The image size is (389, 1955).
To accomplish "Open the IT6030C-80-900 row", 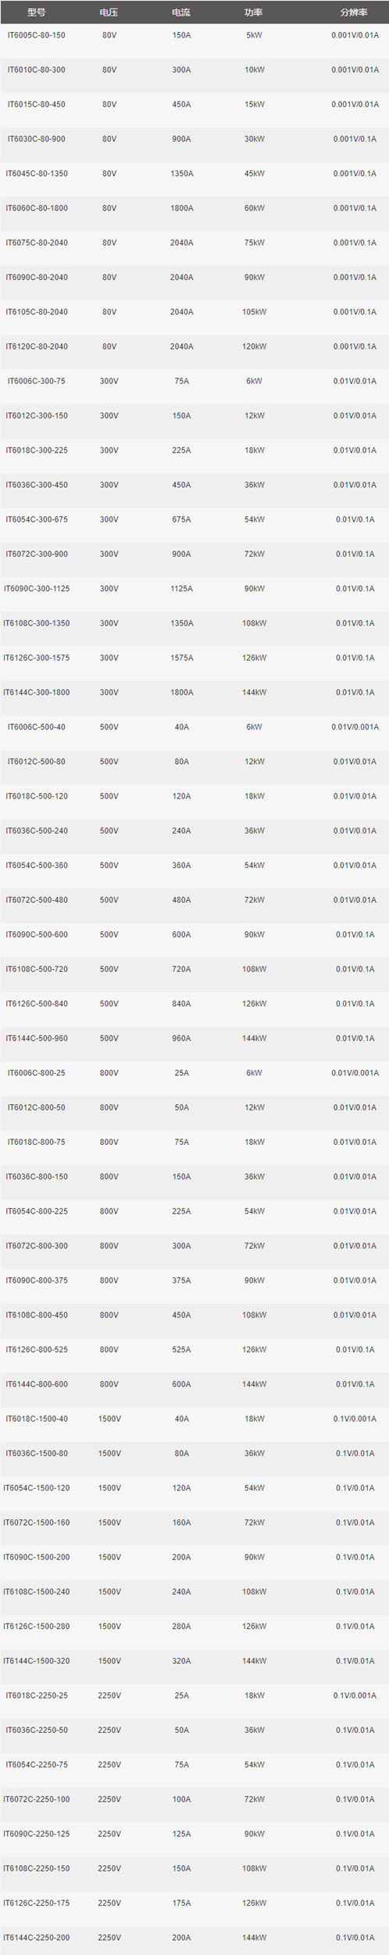I will click(37, 139).
